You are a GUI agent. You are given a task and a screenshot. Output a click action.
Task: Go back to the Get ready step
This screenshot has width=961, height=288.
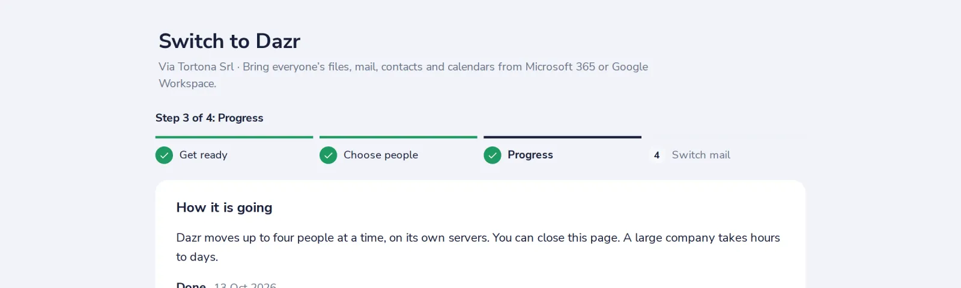point(204,155)
